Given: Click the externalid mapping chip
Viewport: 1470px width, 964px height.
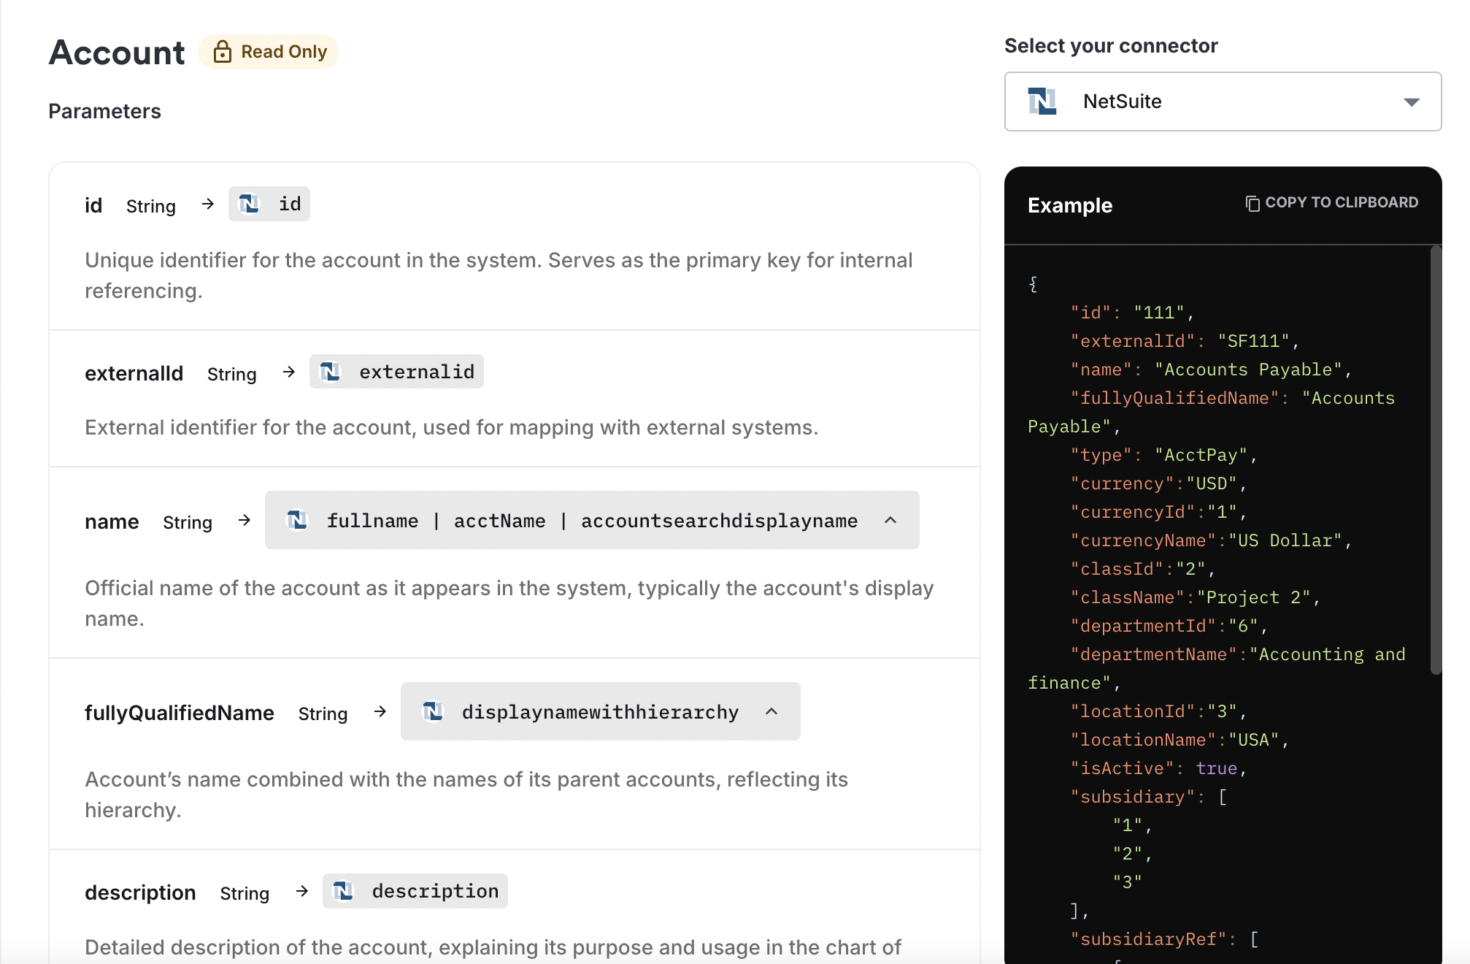Looking at the screenshot, I should 396,372.
